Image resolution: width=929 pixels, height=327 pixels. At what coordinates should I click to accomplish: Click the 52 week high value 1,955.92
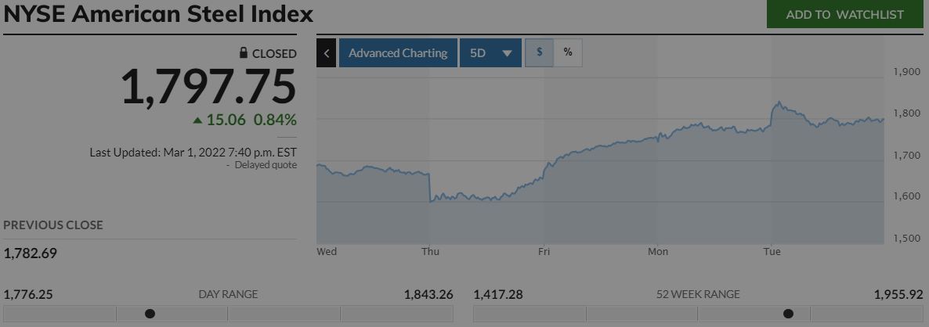click(898, 295)
